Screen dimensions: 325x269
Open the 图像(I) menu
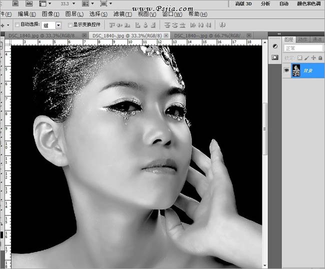(50, 14)
